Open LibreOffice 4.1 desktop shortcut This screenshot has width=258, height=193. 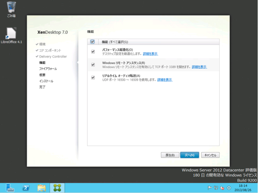click(x=11, y=35)
